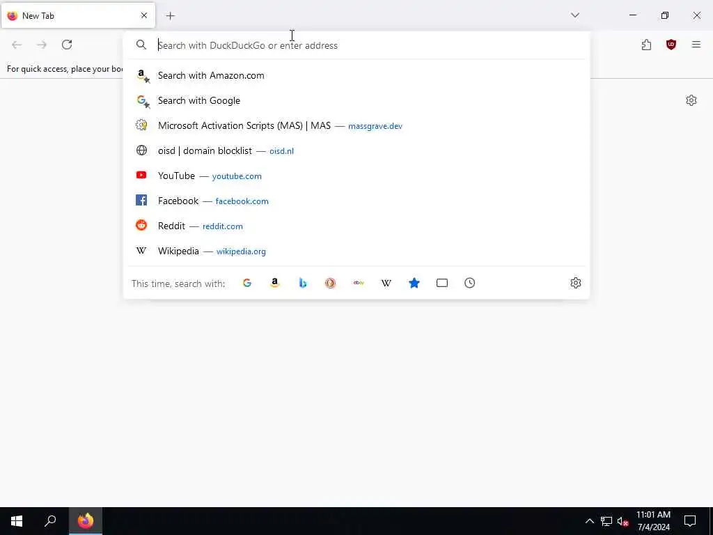Click the Firefox taskbar icon
Screen dimensions: 713x535
[86, 521]
